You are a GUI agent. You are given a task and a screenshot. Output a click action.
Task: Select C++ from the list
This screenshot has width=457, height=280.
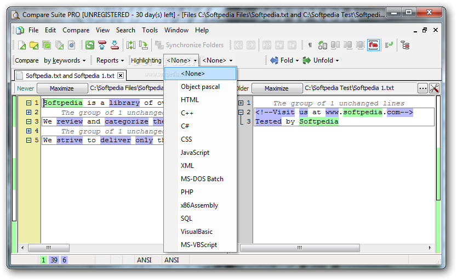(200, 113)
